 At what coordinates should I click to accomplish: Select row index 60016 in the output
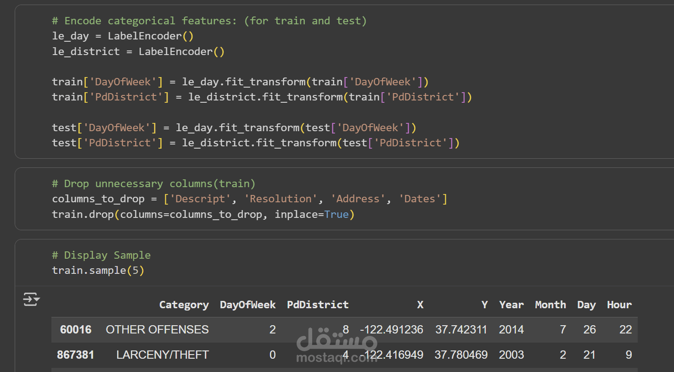(x=76, y=330)
